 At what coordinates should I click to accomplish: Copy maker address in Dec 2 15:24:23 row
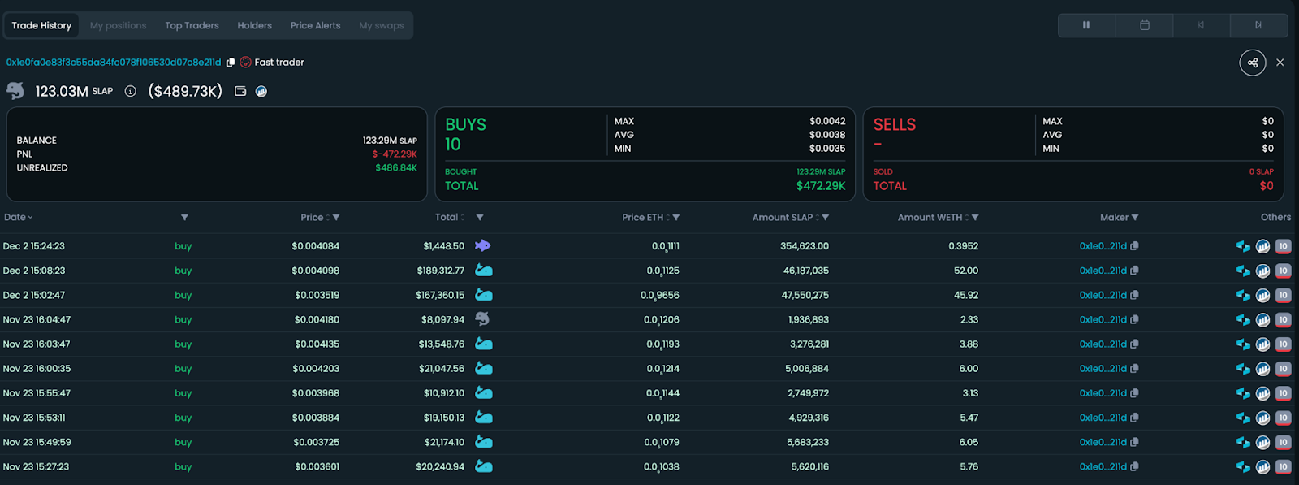tap(1134, 246)
